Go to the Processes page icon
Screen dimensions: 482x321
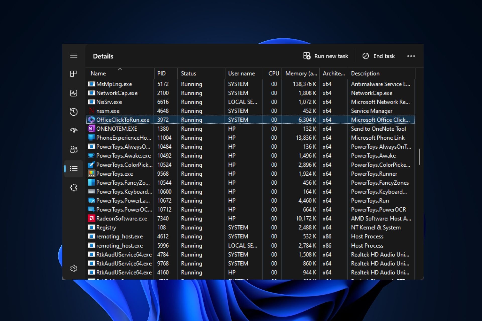[74, 74]
